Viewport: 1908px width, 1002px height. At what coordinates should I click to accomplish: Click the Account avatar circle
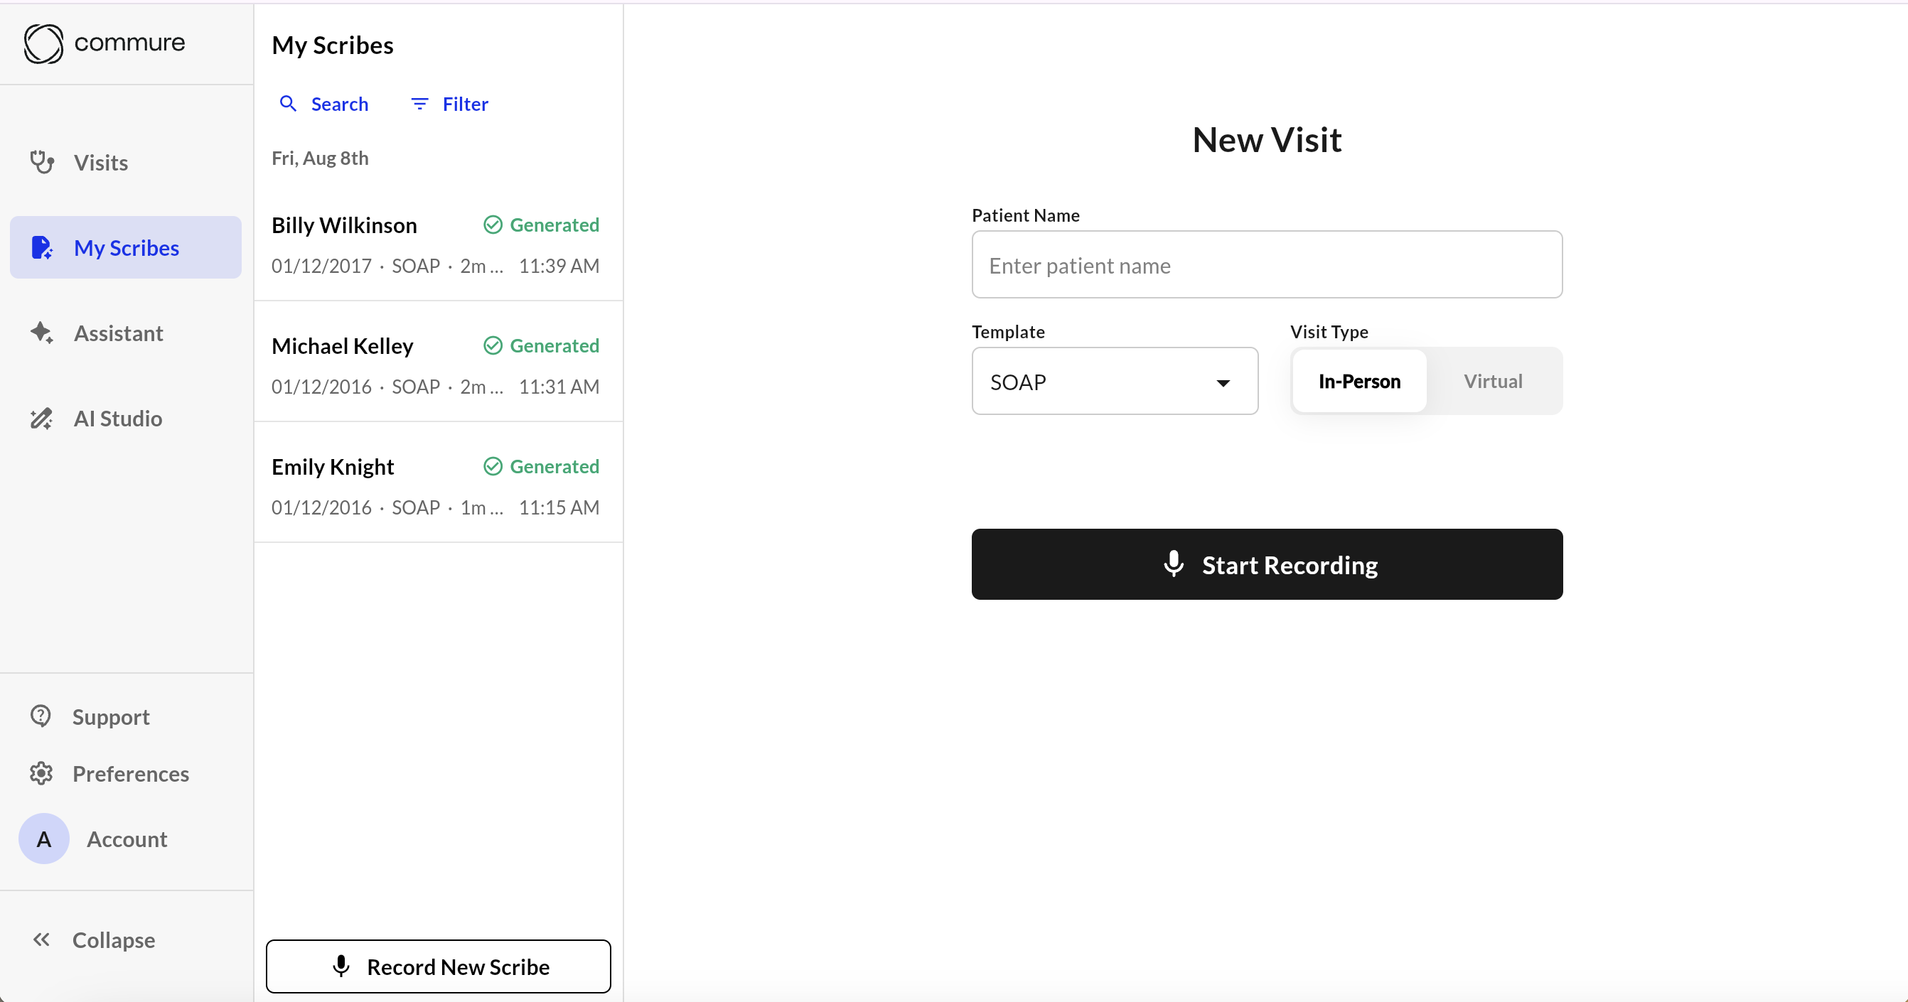tap(43, 839)
